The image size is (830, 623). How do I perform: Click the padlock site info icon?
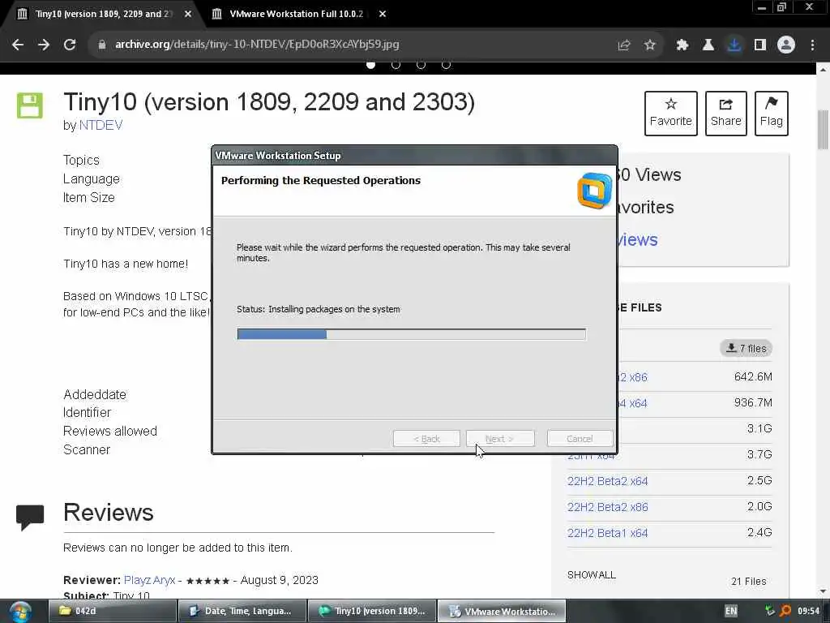point(102,45)
